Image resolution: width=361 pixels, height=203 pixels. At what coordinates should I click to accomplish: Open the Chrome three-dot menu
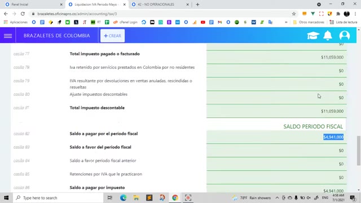point(355,14)
